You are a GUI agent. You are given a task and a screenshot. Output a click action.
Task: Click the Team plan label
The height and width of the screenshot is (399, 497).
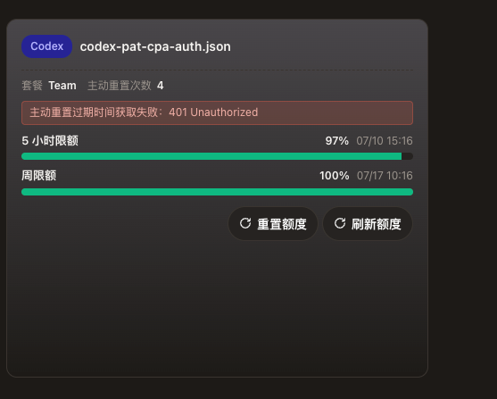pos(62,86)
